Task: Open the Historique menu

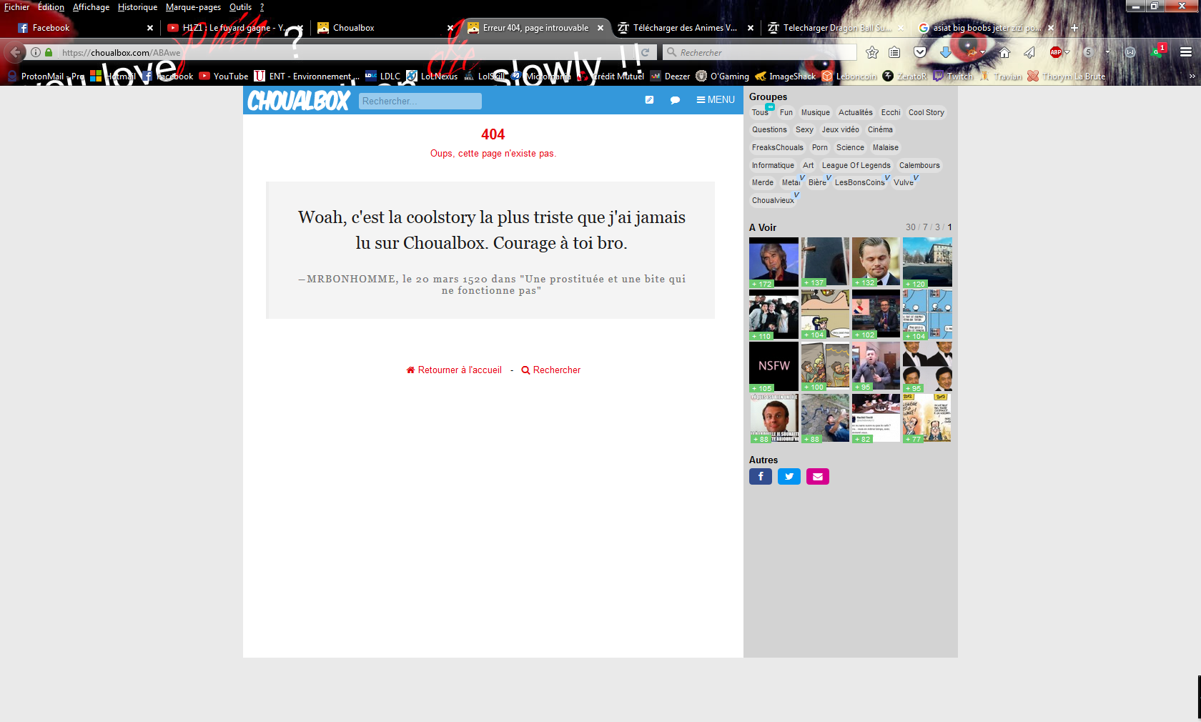Action: (137, 7)
